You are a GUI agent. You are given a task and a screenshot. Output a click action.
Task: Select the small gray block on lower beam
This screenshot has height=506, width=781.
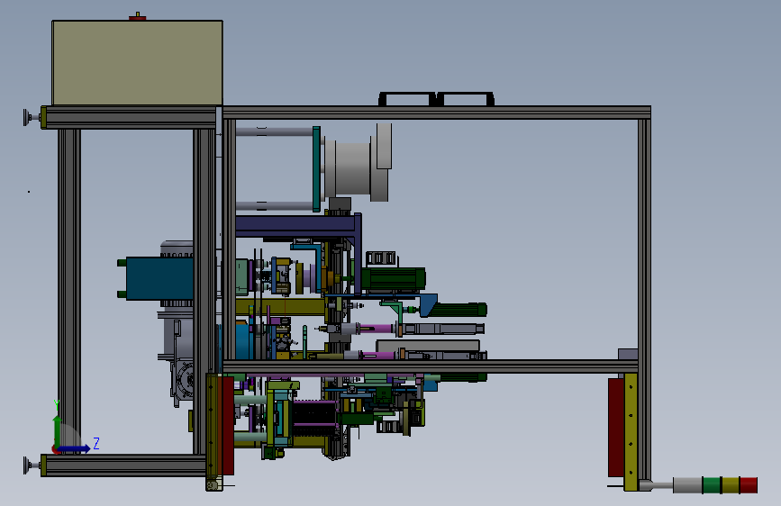pyautogui.click(x=628, y=354)
